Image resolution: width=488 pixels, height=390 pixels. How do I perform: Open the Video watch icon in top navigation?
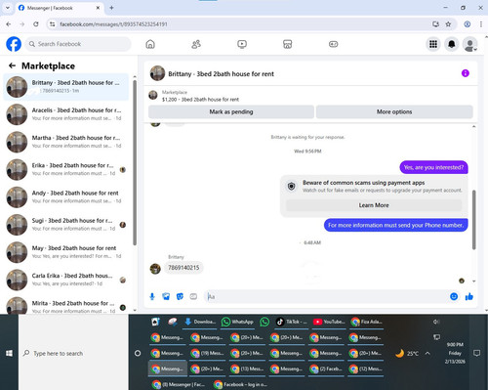click(x=242, y=44)
